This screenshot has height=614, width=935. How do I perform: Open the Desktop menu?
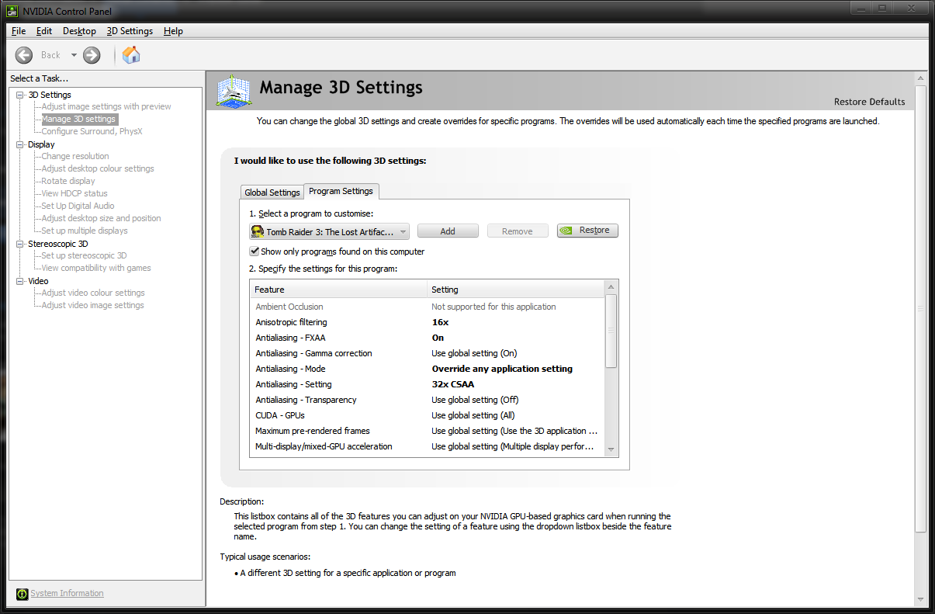coord(79,31)
